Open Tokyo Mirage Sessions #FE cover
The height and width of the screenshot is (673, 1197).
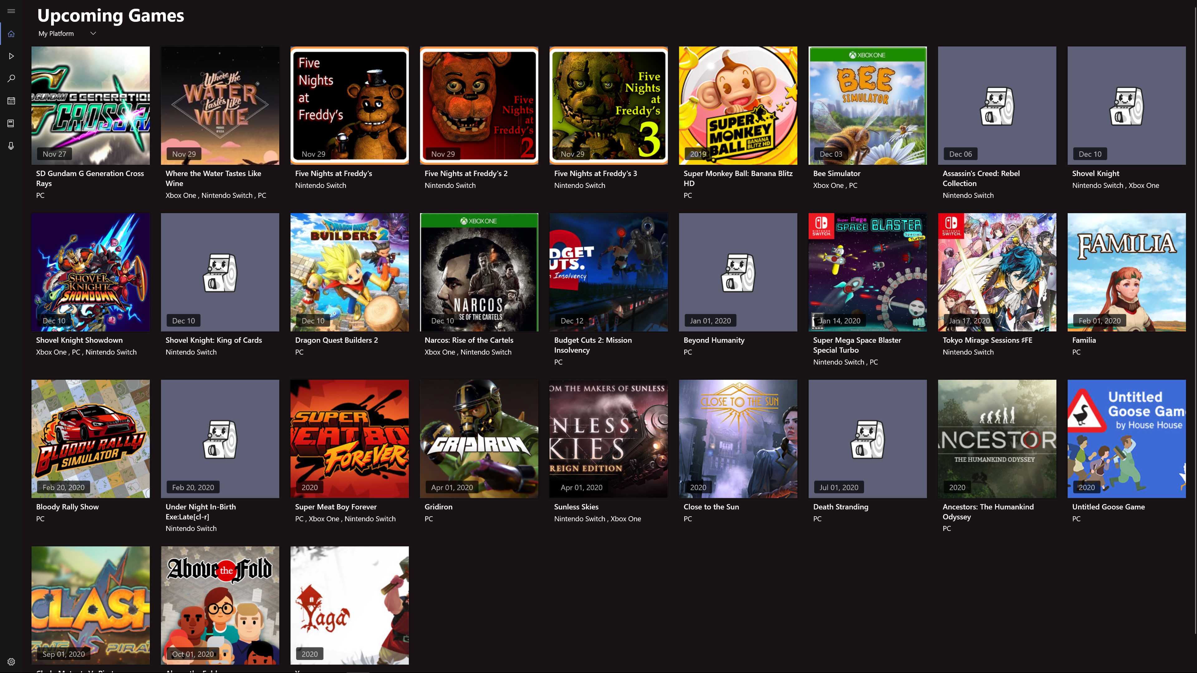click(997, 272)
